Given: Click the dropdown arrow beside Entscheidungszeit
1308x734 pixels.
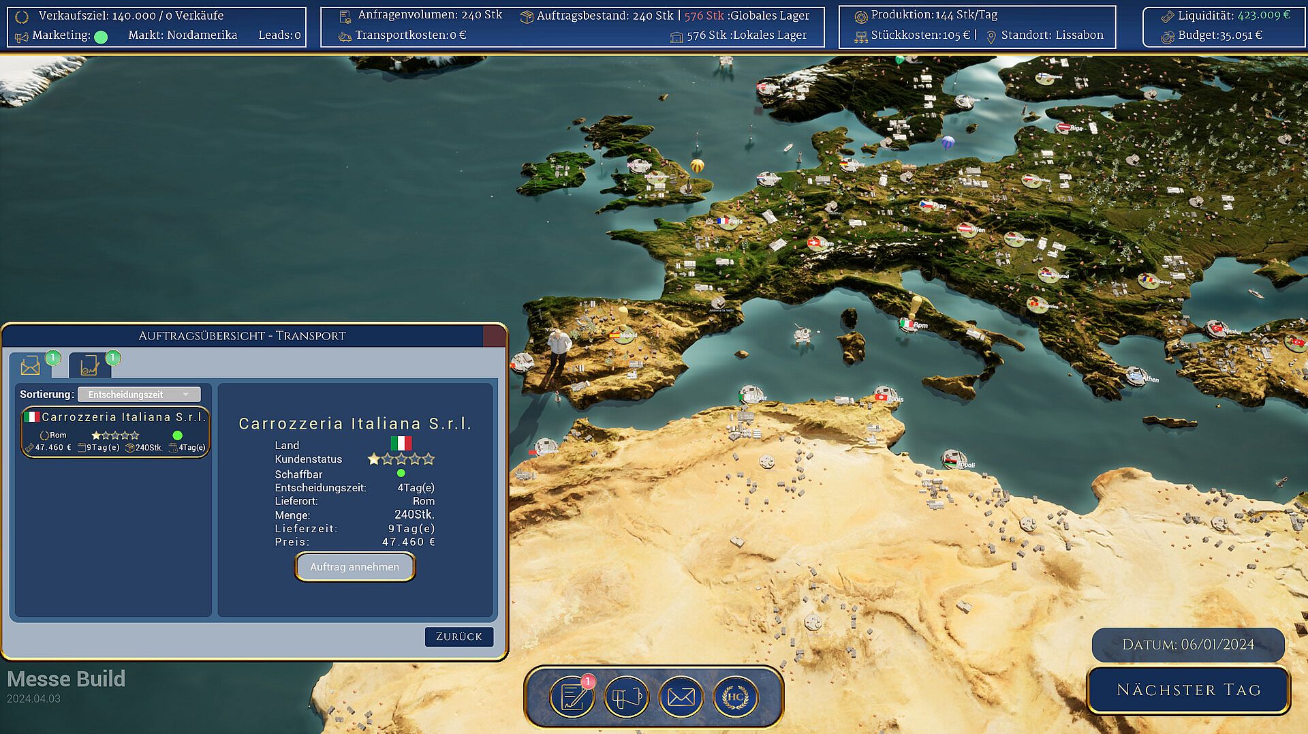Looking at the screenshot, I should (185, 395).
